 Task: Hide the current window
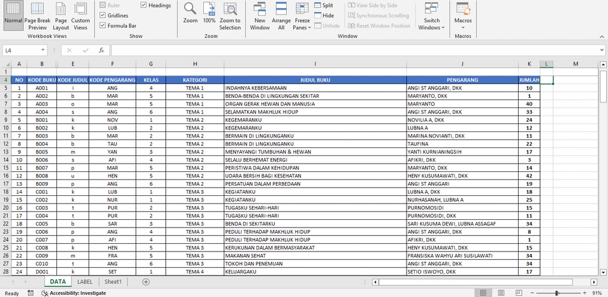pos(324,15)
